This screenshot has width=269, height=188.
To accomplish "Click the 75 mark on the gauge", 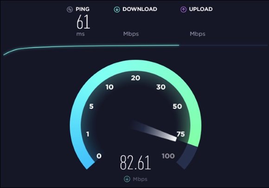I will tap(181, 134).
